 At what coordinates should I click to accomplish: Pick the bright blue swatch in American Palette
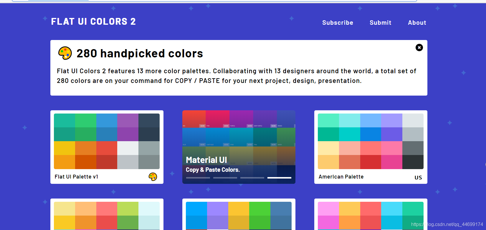pyautogui.click(x=371, y=134)
